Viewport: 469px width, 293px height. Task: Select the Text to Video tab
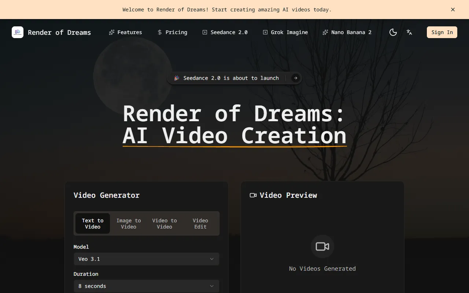(x=93, y=223)
